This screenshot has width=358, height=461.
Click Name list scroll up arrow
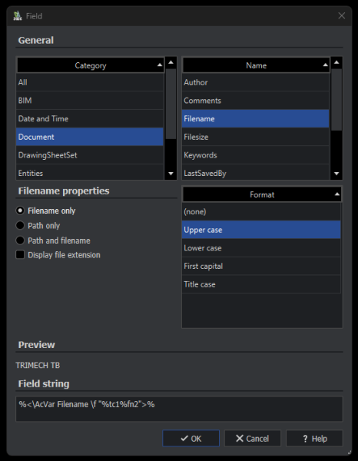tap(336, 62)
